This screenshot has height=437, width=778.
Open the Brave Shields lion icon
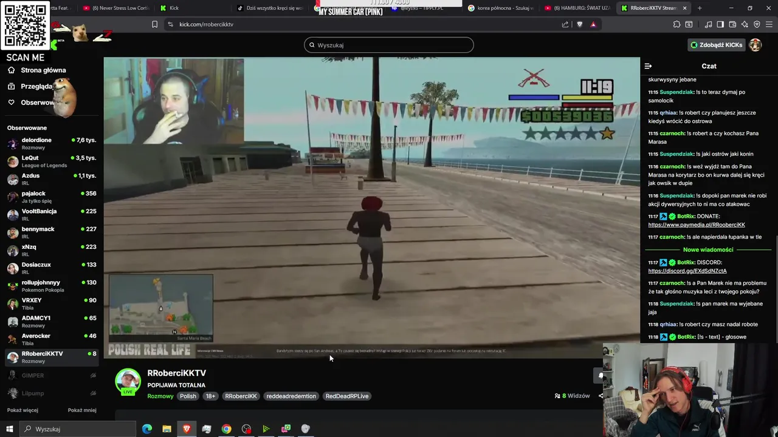pyautogui.click(x=579, y=24)
